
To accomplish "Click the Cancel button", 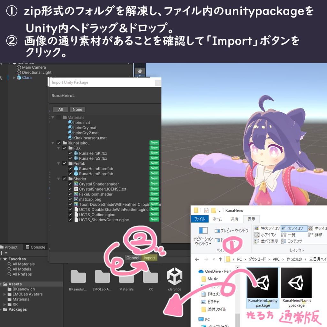I will coord(133,258).
